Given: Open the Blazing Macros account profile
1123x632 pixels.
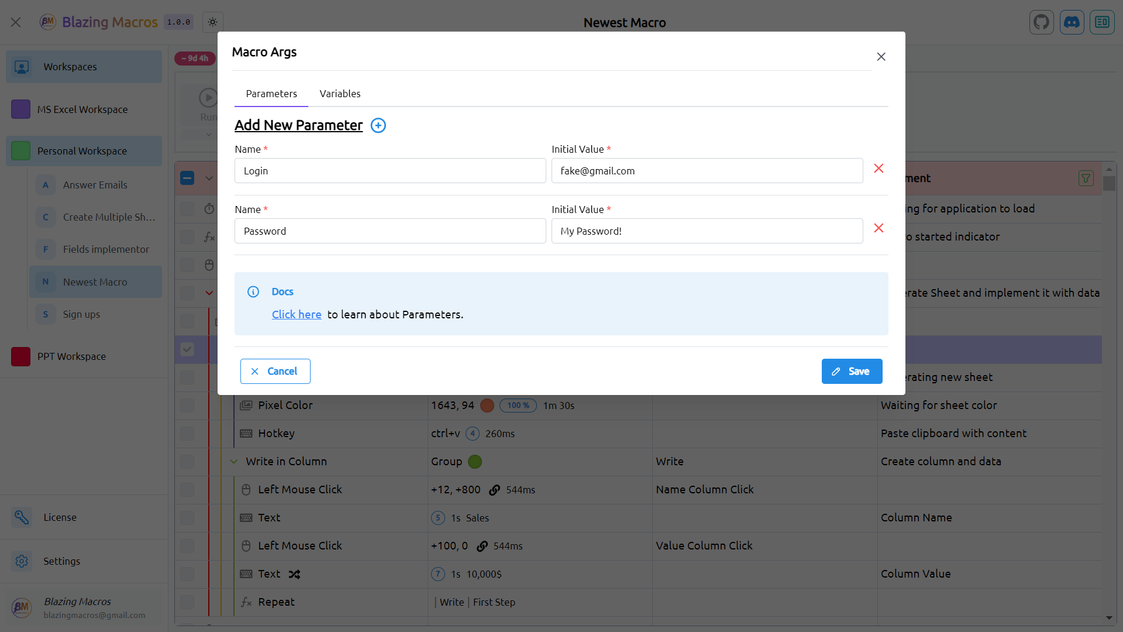Looking at the screenshot, I should pyautogui.click(x=84, y=607).
